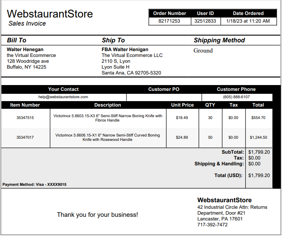Click the empty Customer PO field
The image size is (283, 238).
[164, 97]
